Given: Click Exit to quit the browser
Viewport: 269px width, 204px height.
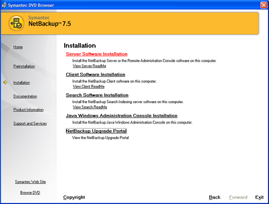Looking at the screenshot, I should 259,197.
